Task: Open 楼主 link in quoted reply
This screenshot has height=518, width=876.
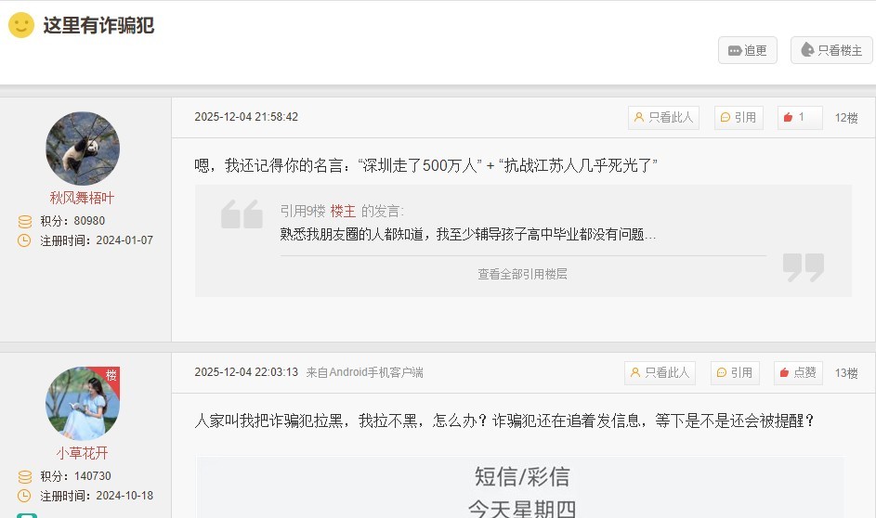Action: (343, 211)
